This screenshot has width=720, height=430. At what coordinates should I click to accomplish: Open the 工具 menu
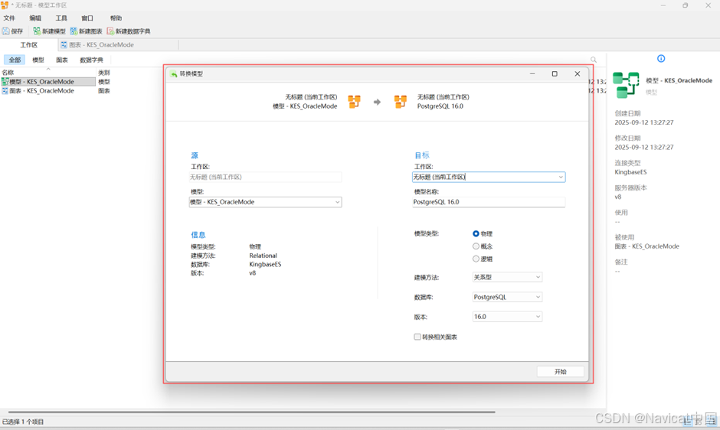(61, 18)
